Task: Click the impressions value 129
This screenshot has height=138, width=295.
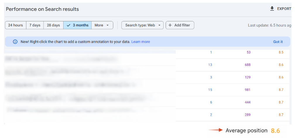Action: (x=248, y=77)
